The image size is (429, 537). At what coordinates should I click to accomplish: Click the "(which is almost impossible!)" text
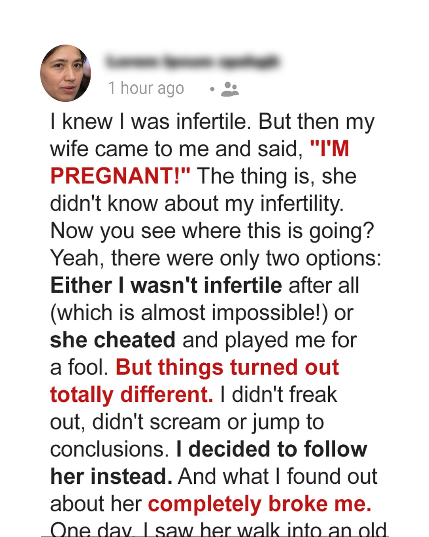click(189, 313)
